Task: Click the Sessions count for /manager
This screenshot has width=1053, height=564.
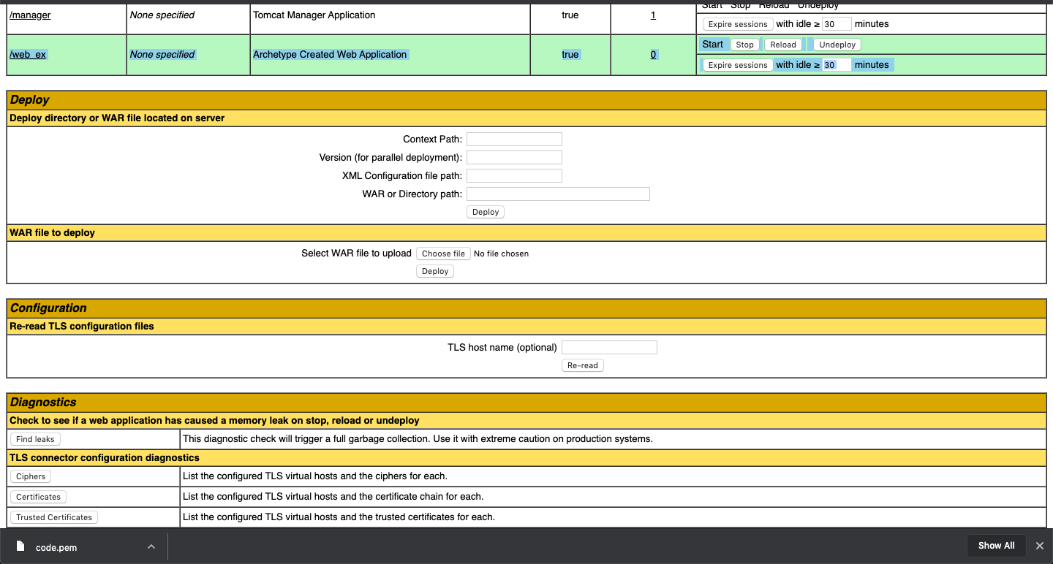Action: coord(653,15)
